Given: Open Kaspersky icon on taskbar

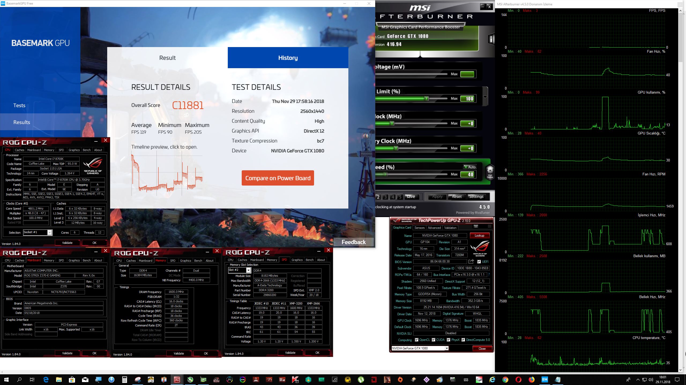Looking at the screenshot, I should 295,379.
